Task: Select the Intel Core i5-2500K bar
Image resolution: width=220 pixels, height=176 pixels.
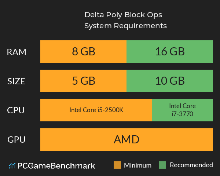Action: pyautogui.click(x=96, y=110)
